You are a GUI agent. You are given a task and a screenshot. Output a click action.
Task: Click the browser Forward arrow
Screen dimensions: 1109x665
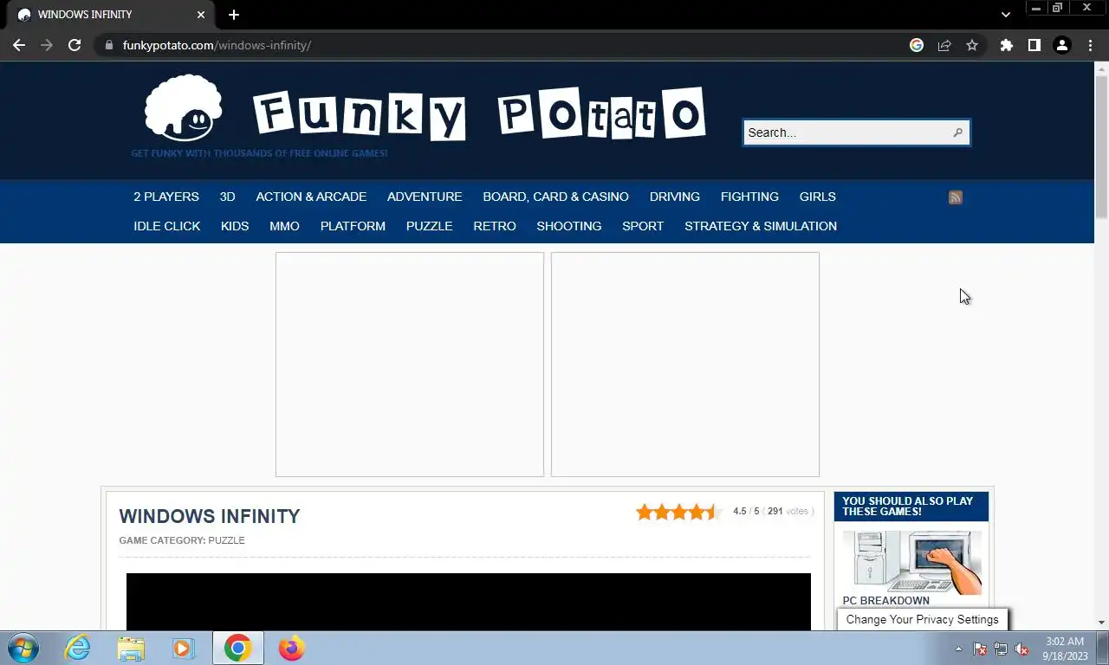pos(47,45)
